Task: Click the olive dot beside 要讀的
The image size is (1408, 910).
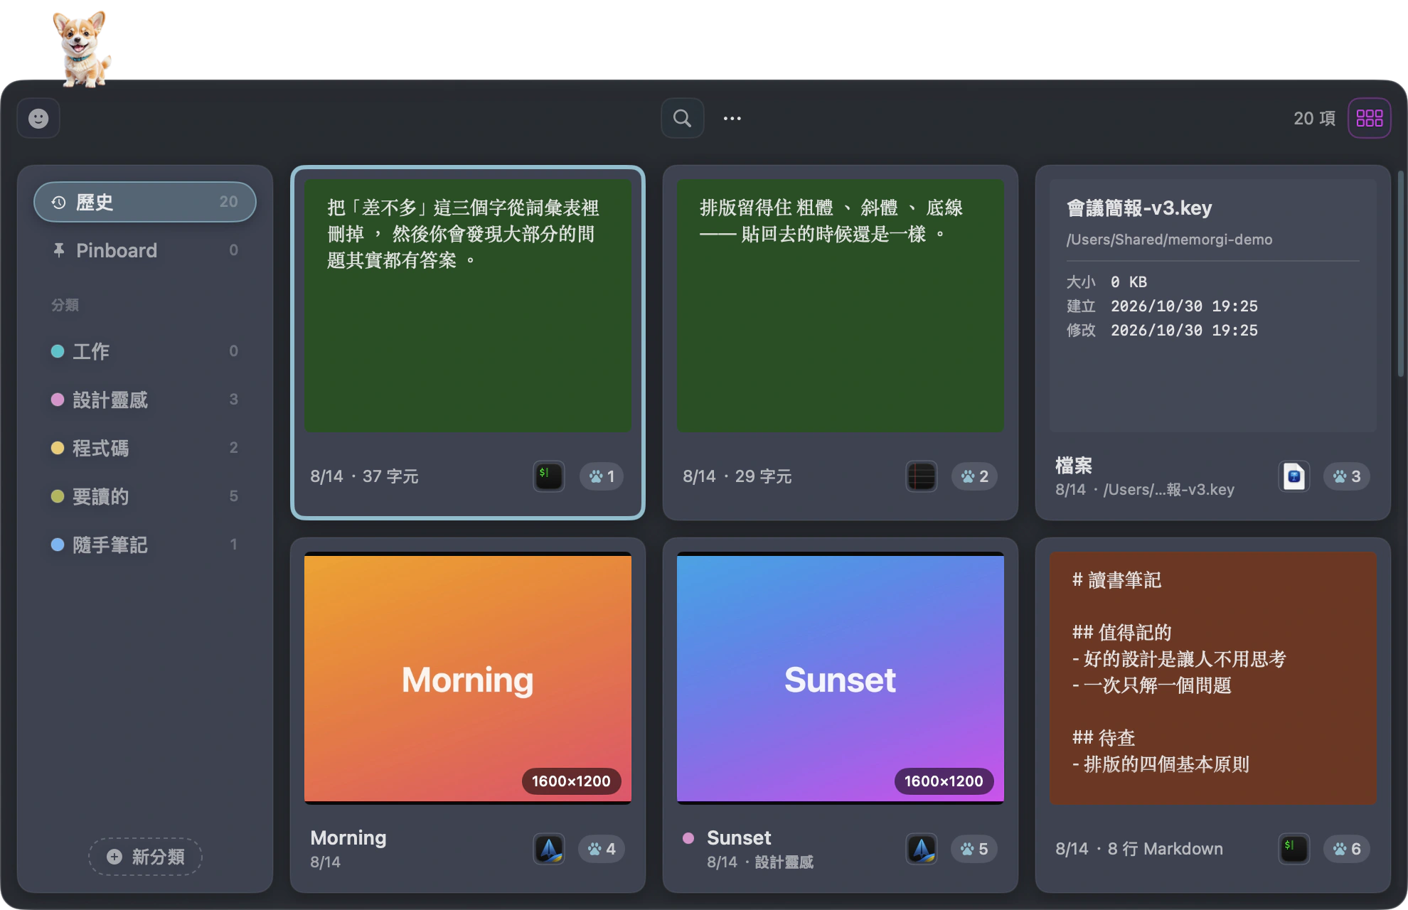Action: tap(58, 496)
